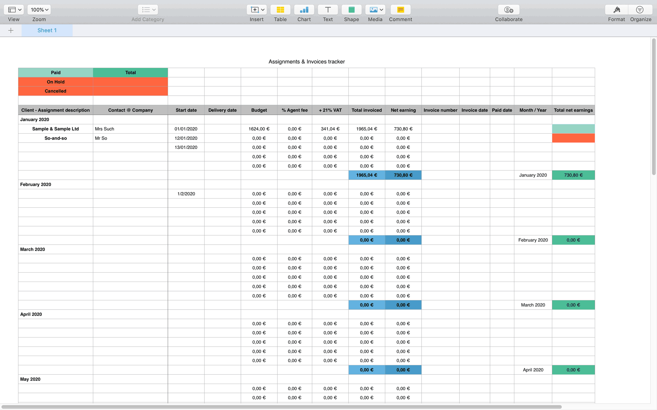
Task: Add a new sheet with plus button
Action: tap(11, 30)
